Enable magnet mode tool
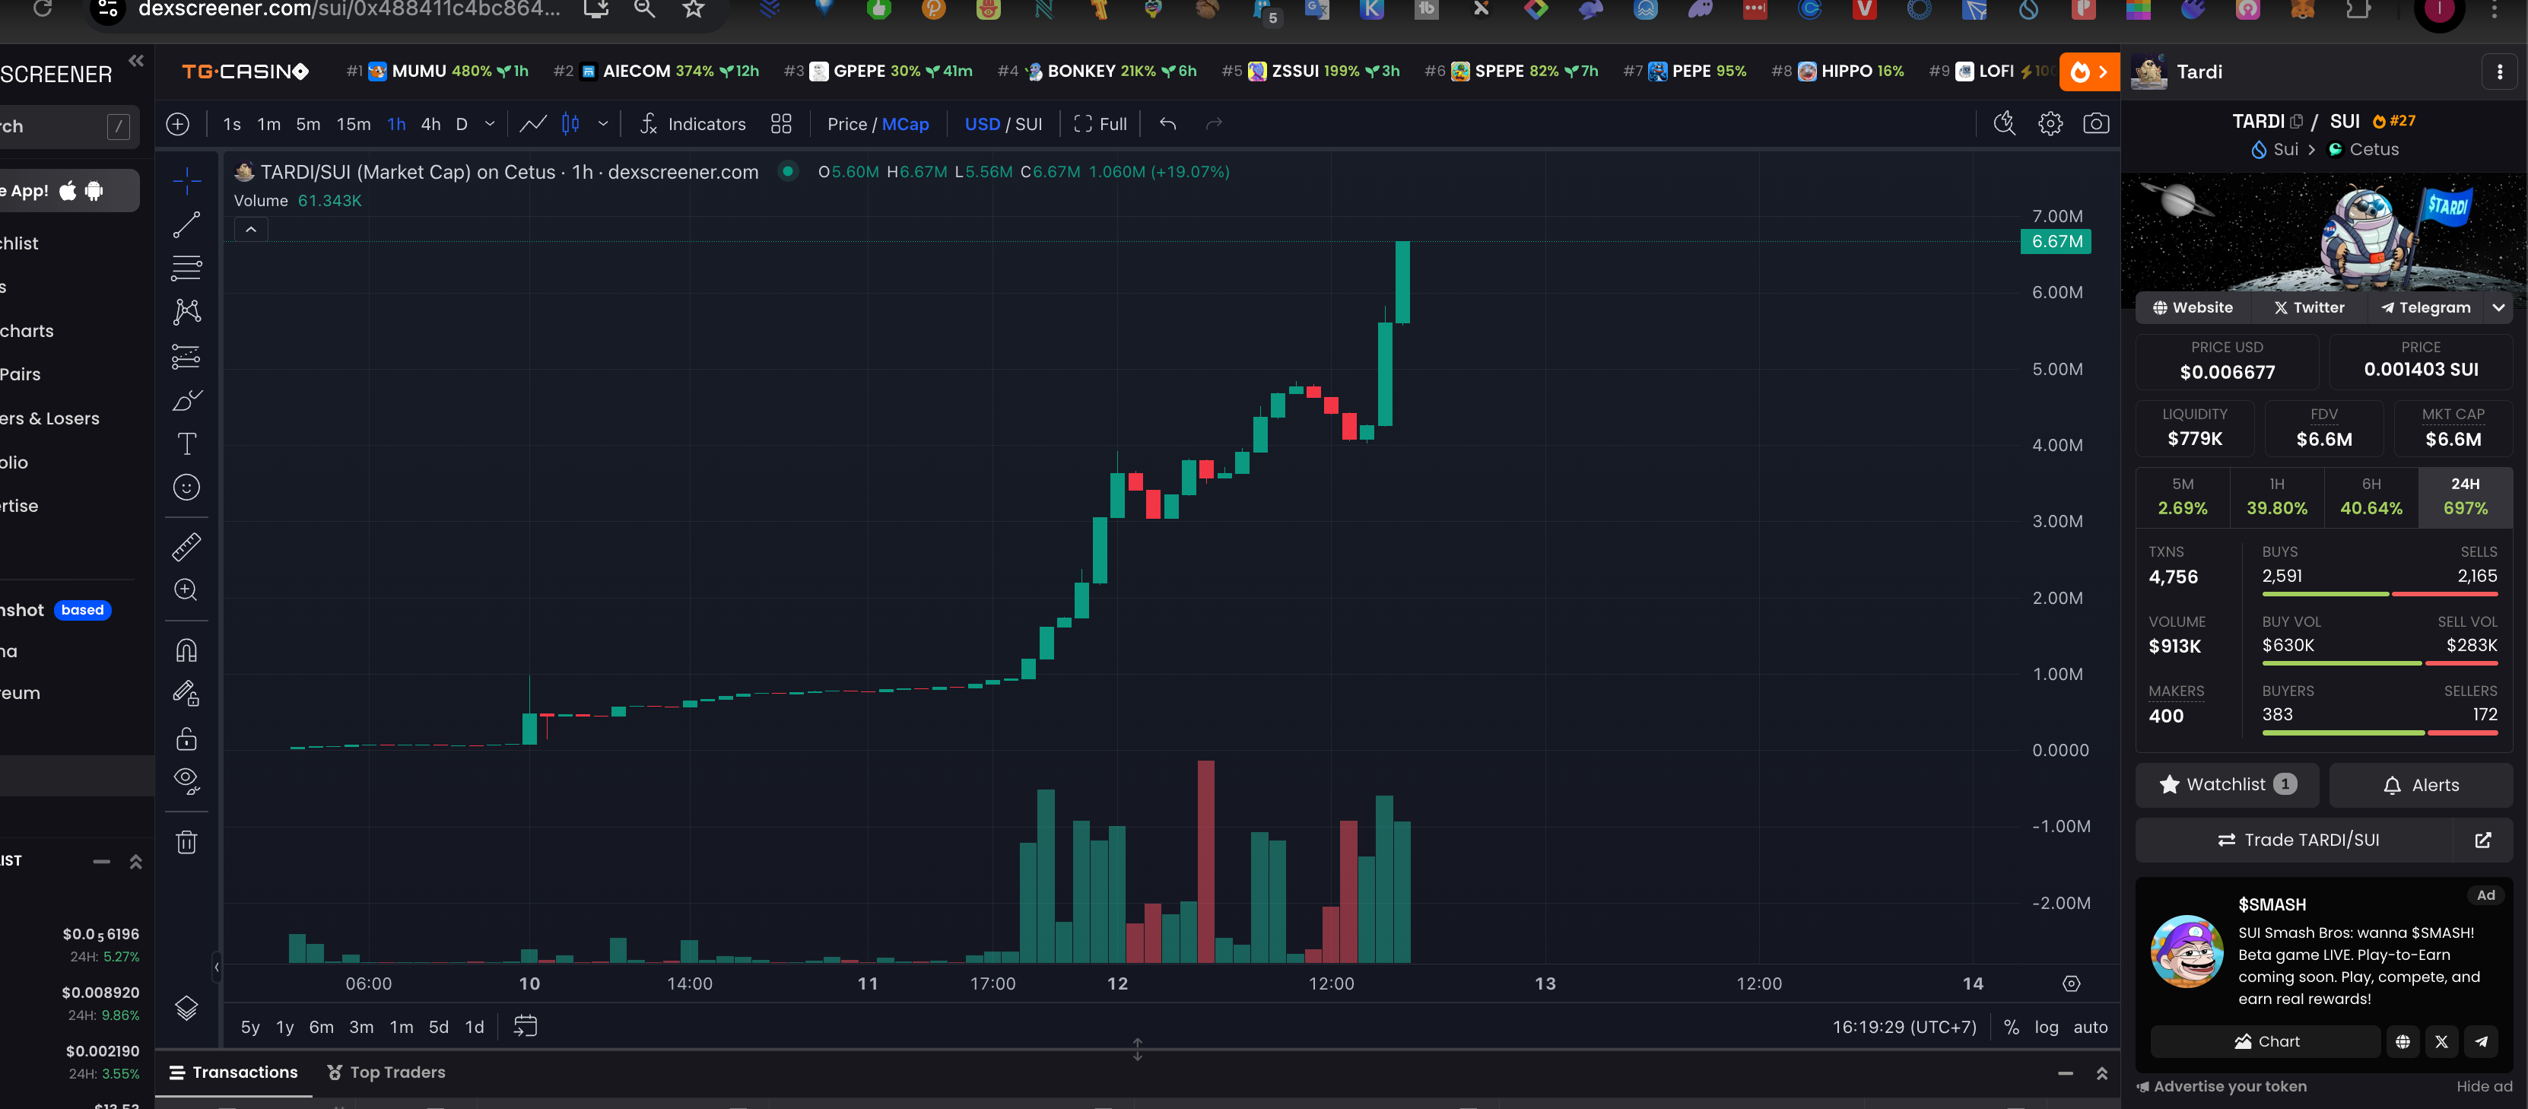 (186, 650)
